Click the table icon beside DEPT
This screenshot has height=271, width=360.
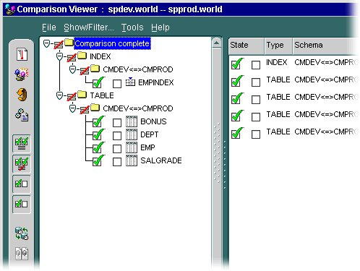pyautogui.click(x=132, y=134)
